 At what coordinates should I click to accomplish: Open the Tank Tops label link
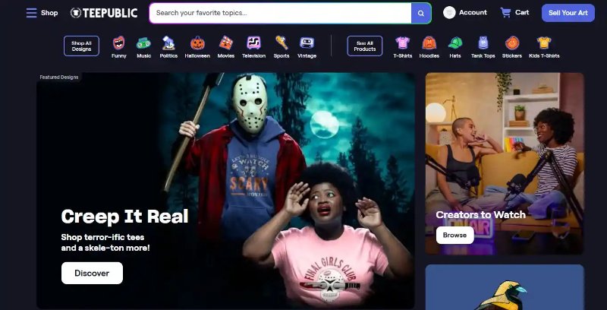[483, 55]
